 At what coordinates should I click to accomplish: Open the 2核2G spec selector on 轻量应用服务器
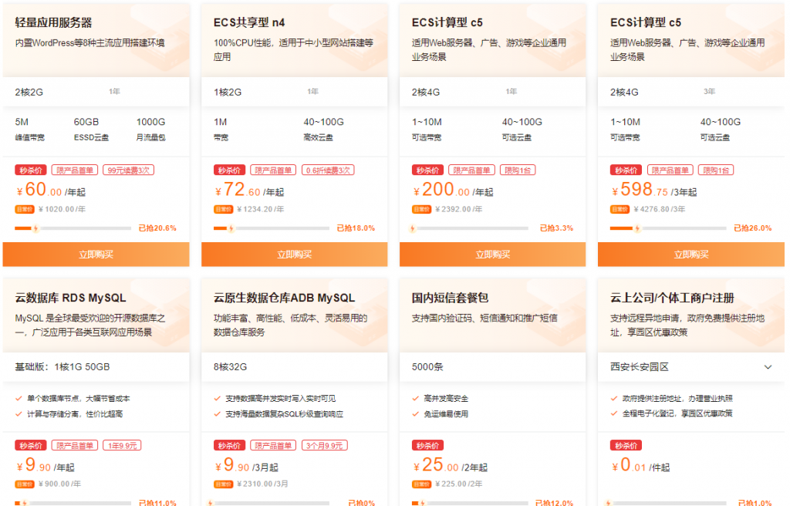[96, 92]
